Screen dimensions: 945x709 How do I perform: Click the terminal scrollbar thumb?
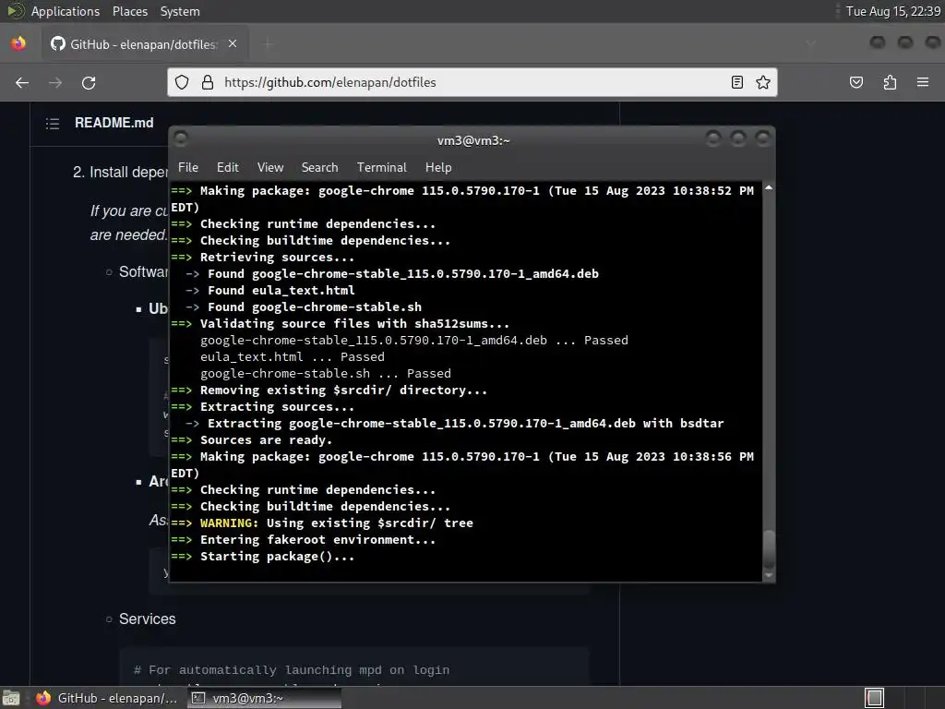[x=769, y=548]
